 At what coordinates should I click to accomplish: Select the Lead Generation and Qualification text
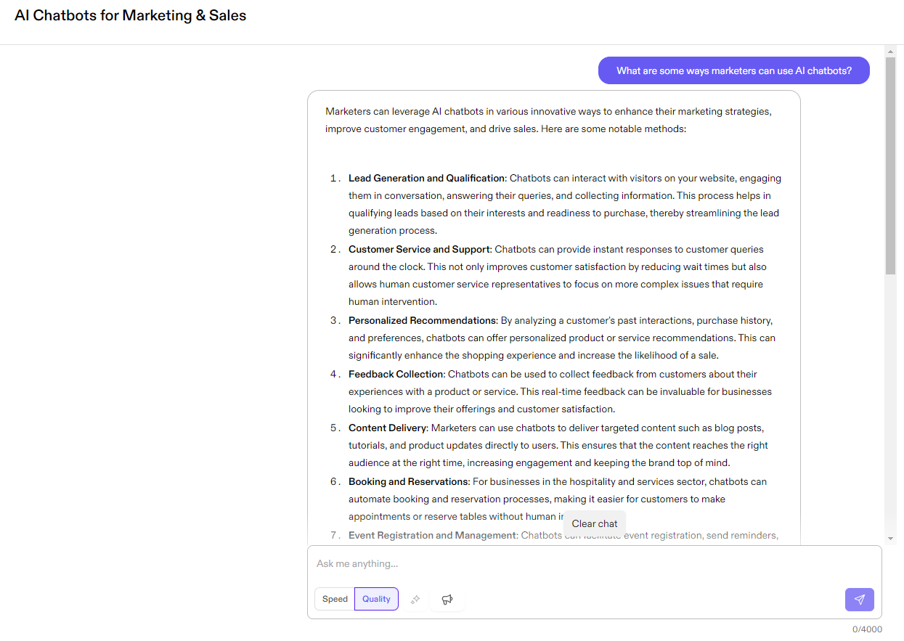click(426, 178)
